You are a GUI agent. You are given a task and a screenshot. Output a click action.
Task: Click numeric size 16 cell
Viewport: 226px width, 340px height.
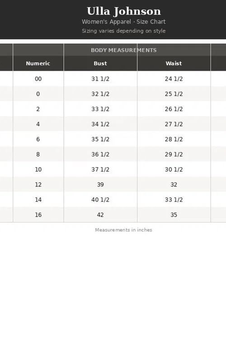click(38, 215)
